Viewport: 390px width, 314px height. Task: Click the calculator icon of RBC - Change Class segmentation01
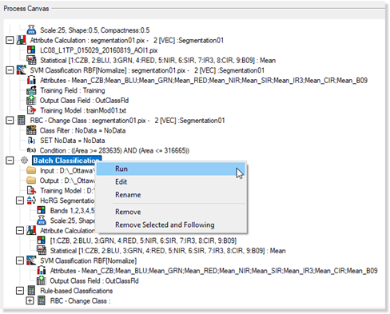click(22, 121)
